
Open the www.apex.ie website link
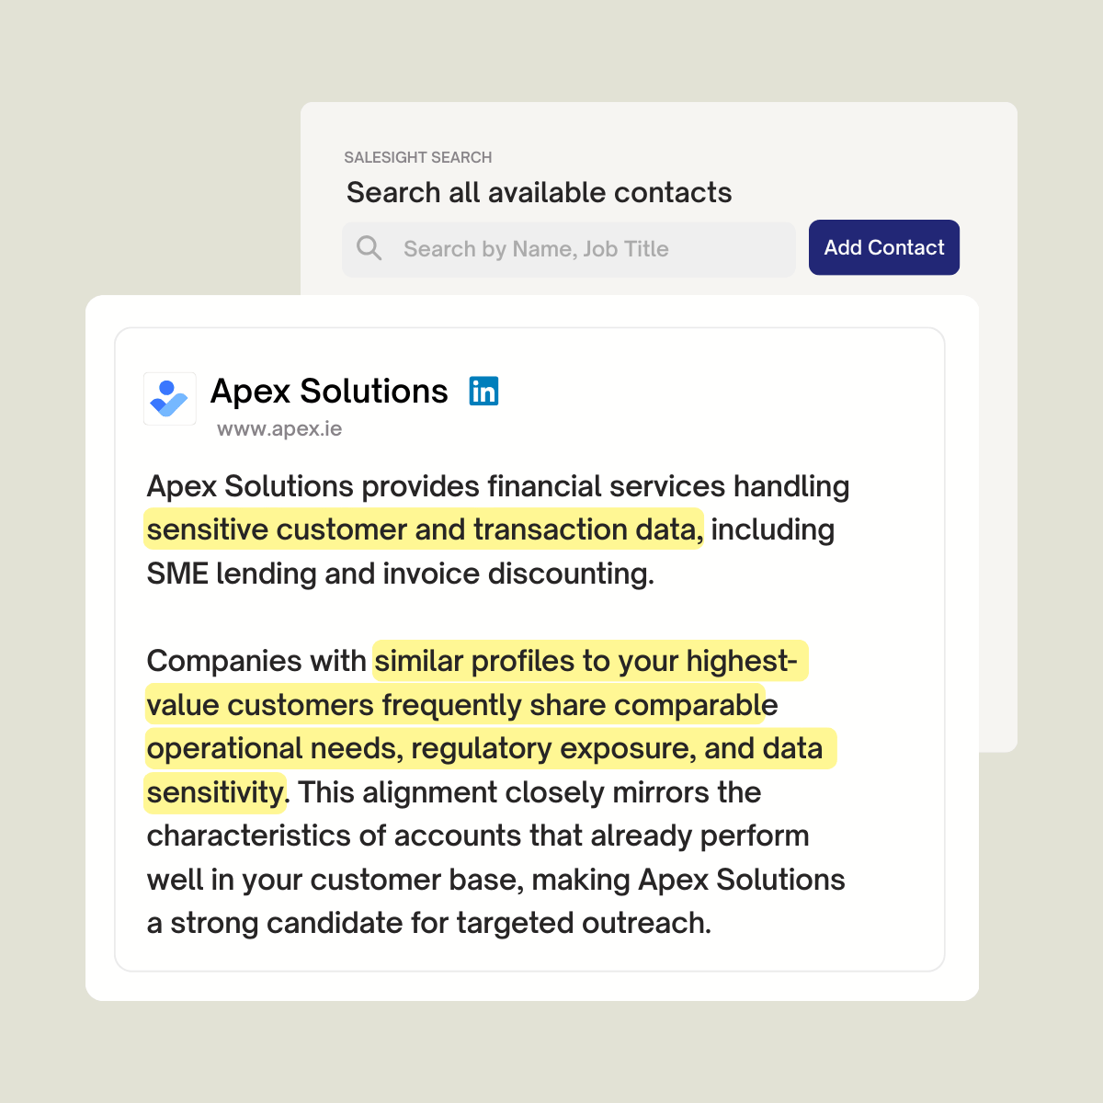click(x=279, y=427)
